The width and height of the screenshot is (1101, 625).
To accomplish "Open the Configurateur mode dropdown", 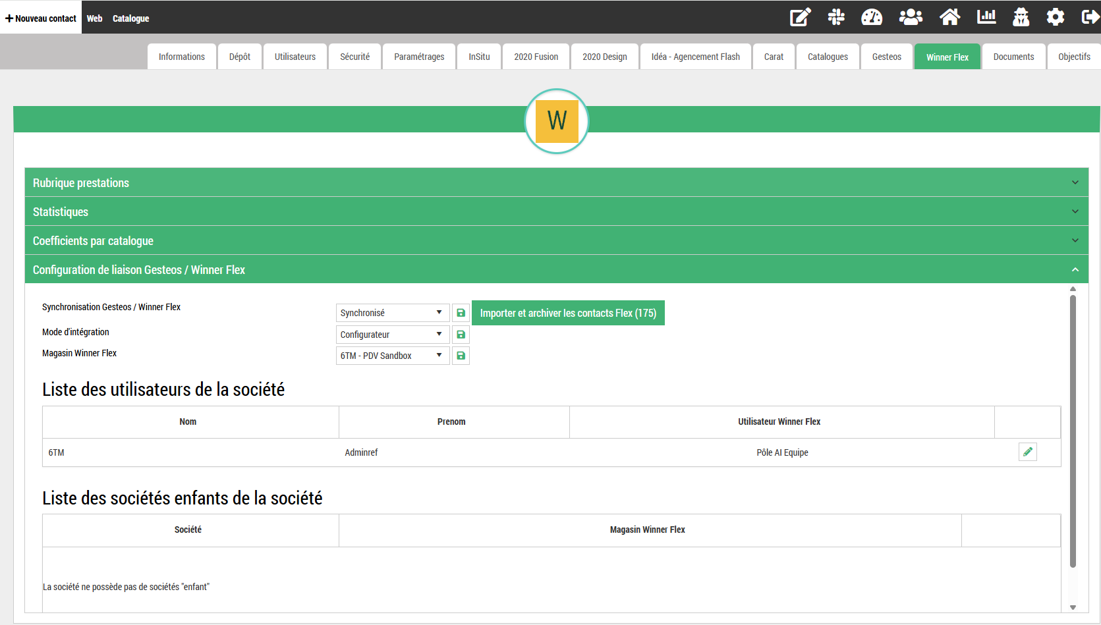I will click(392, 335).
